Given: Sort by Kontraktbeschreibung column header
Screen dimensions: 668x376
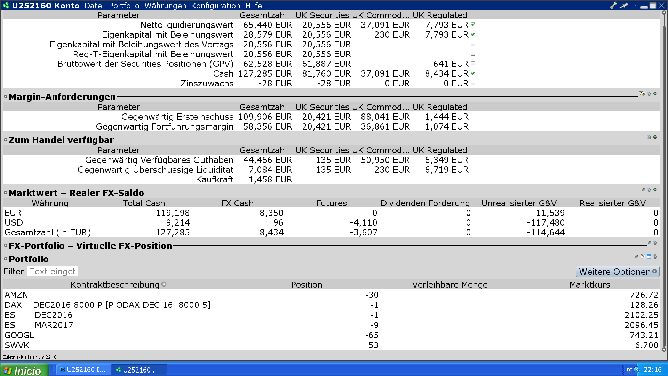Looking at the screenshot, I should click(x=115, y=285).
